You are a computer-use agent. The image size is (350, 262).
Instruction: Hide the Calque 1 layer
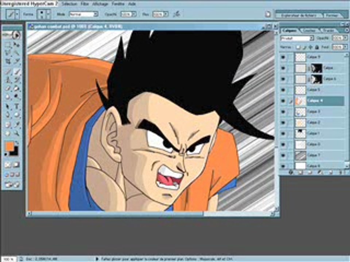point(283,134)
